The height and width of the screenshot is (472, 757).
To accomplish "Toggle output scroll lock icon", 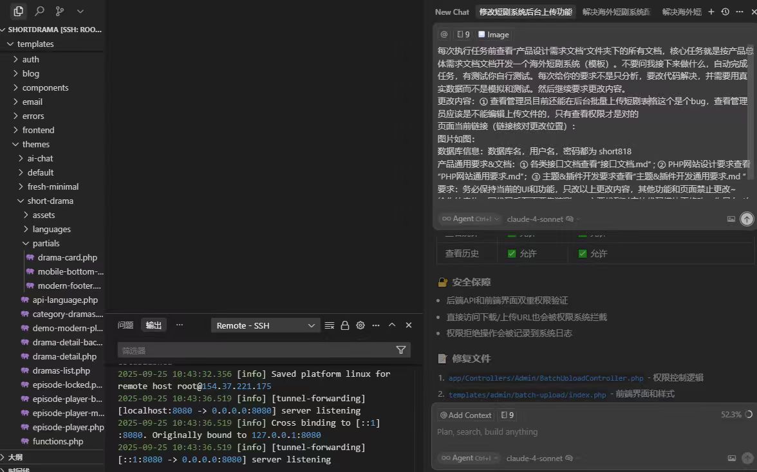I will 345,325.
